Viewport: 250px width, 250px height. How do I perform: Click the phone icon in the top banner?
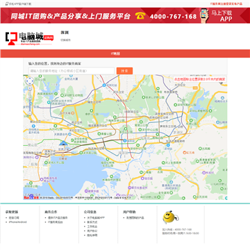tap(140, 15)
